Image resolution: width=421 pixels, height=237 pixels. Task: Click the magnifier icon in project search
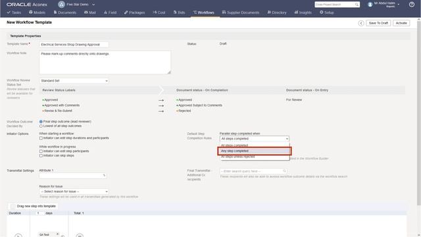click(357, 5)
